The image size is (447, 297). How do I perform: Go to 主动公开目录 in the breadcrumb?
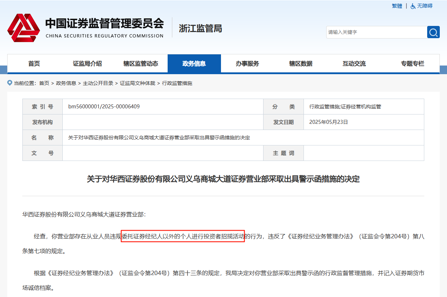[x=98, y=83]
